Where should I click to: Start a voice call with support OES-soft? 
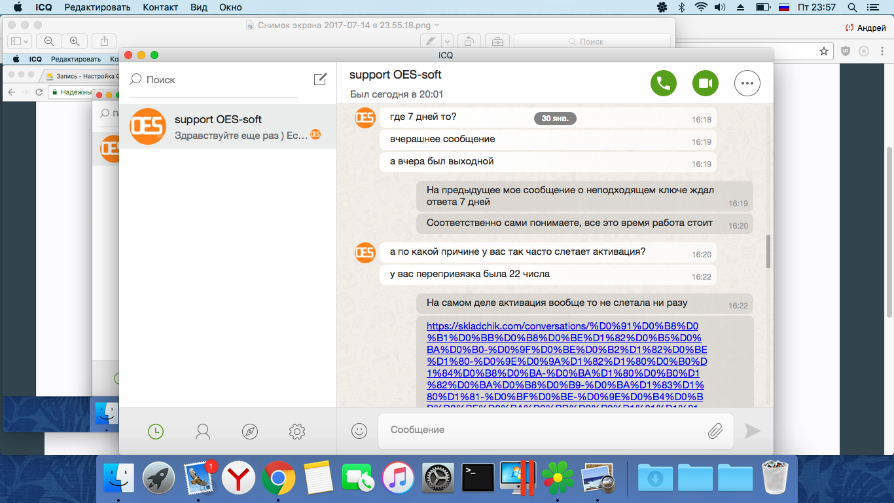(664, 83)
